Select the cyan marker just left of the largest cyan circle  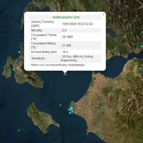tap(69, 110)
